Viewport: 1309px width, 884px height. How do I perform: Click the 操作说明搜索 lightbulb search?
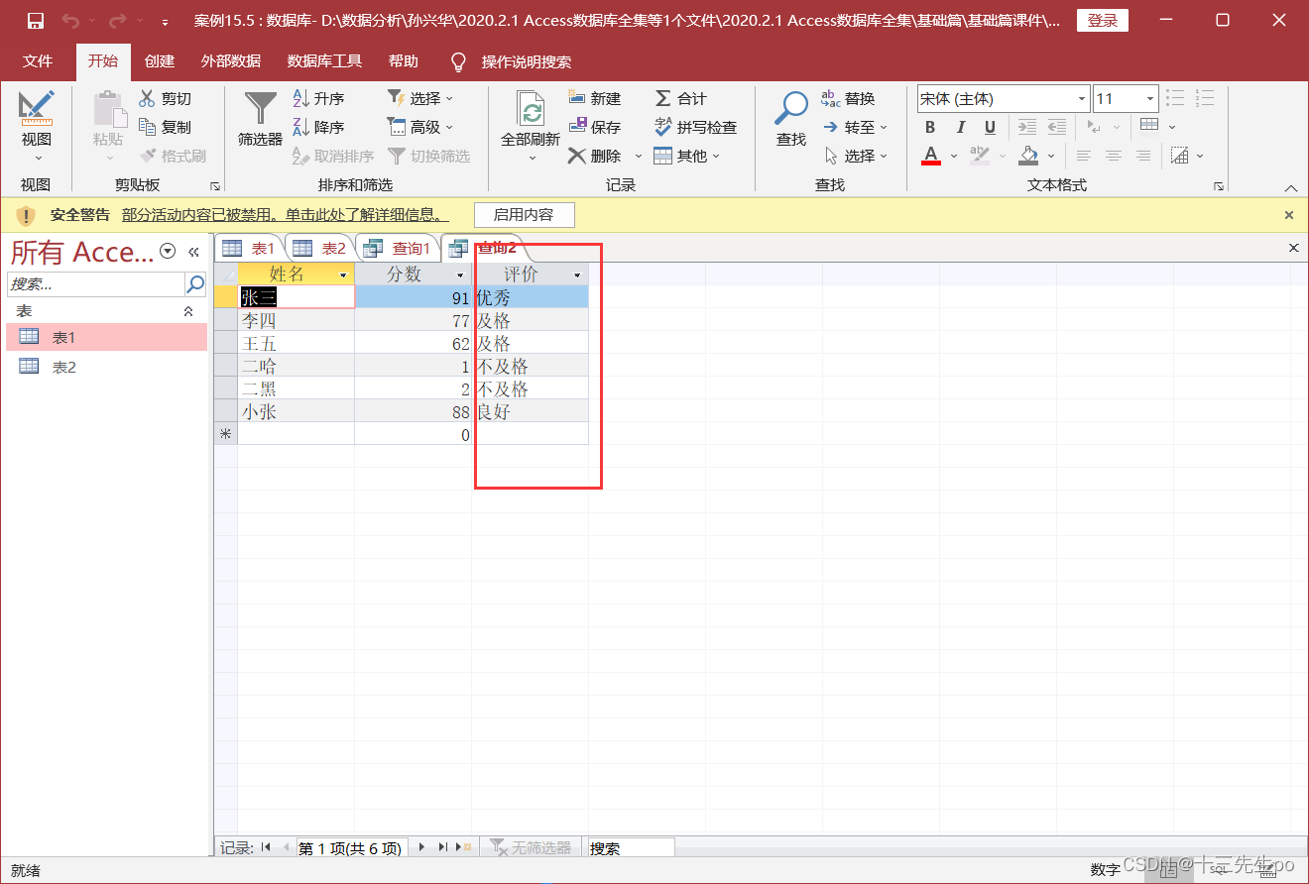tap(512, 61)
